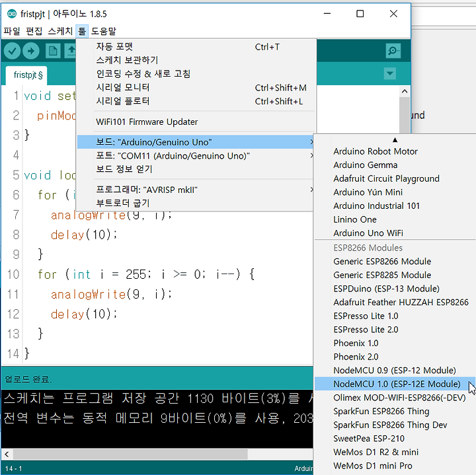This screenshot has height=475, width=476.
Task: Select NodeMCU 0.9 (ESP-12 Module)
Action: pyautogui.click(x=395, y=371)
